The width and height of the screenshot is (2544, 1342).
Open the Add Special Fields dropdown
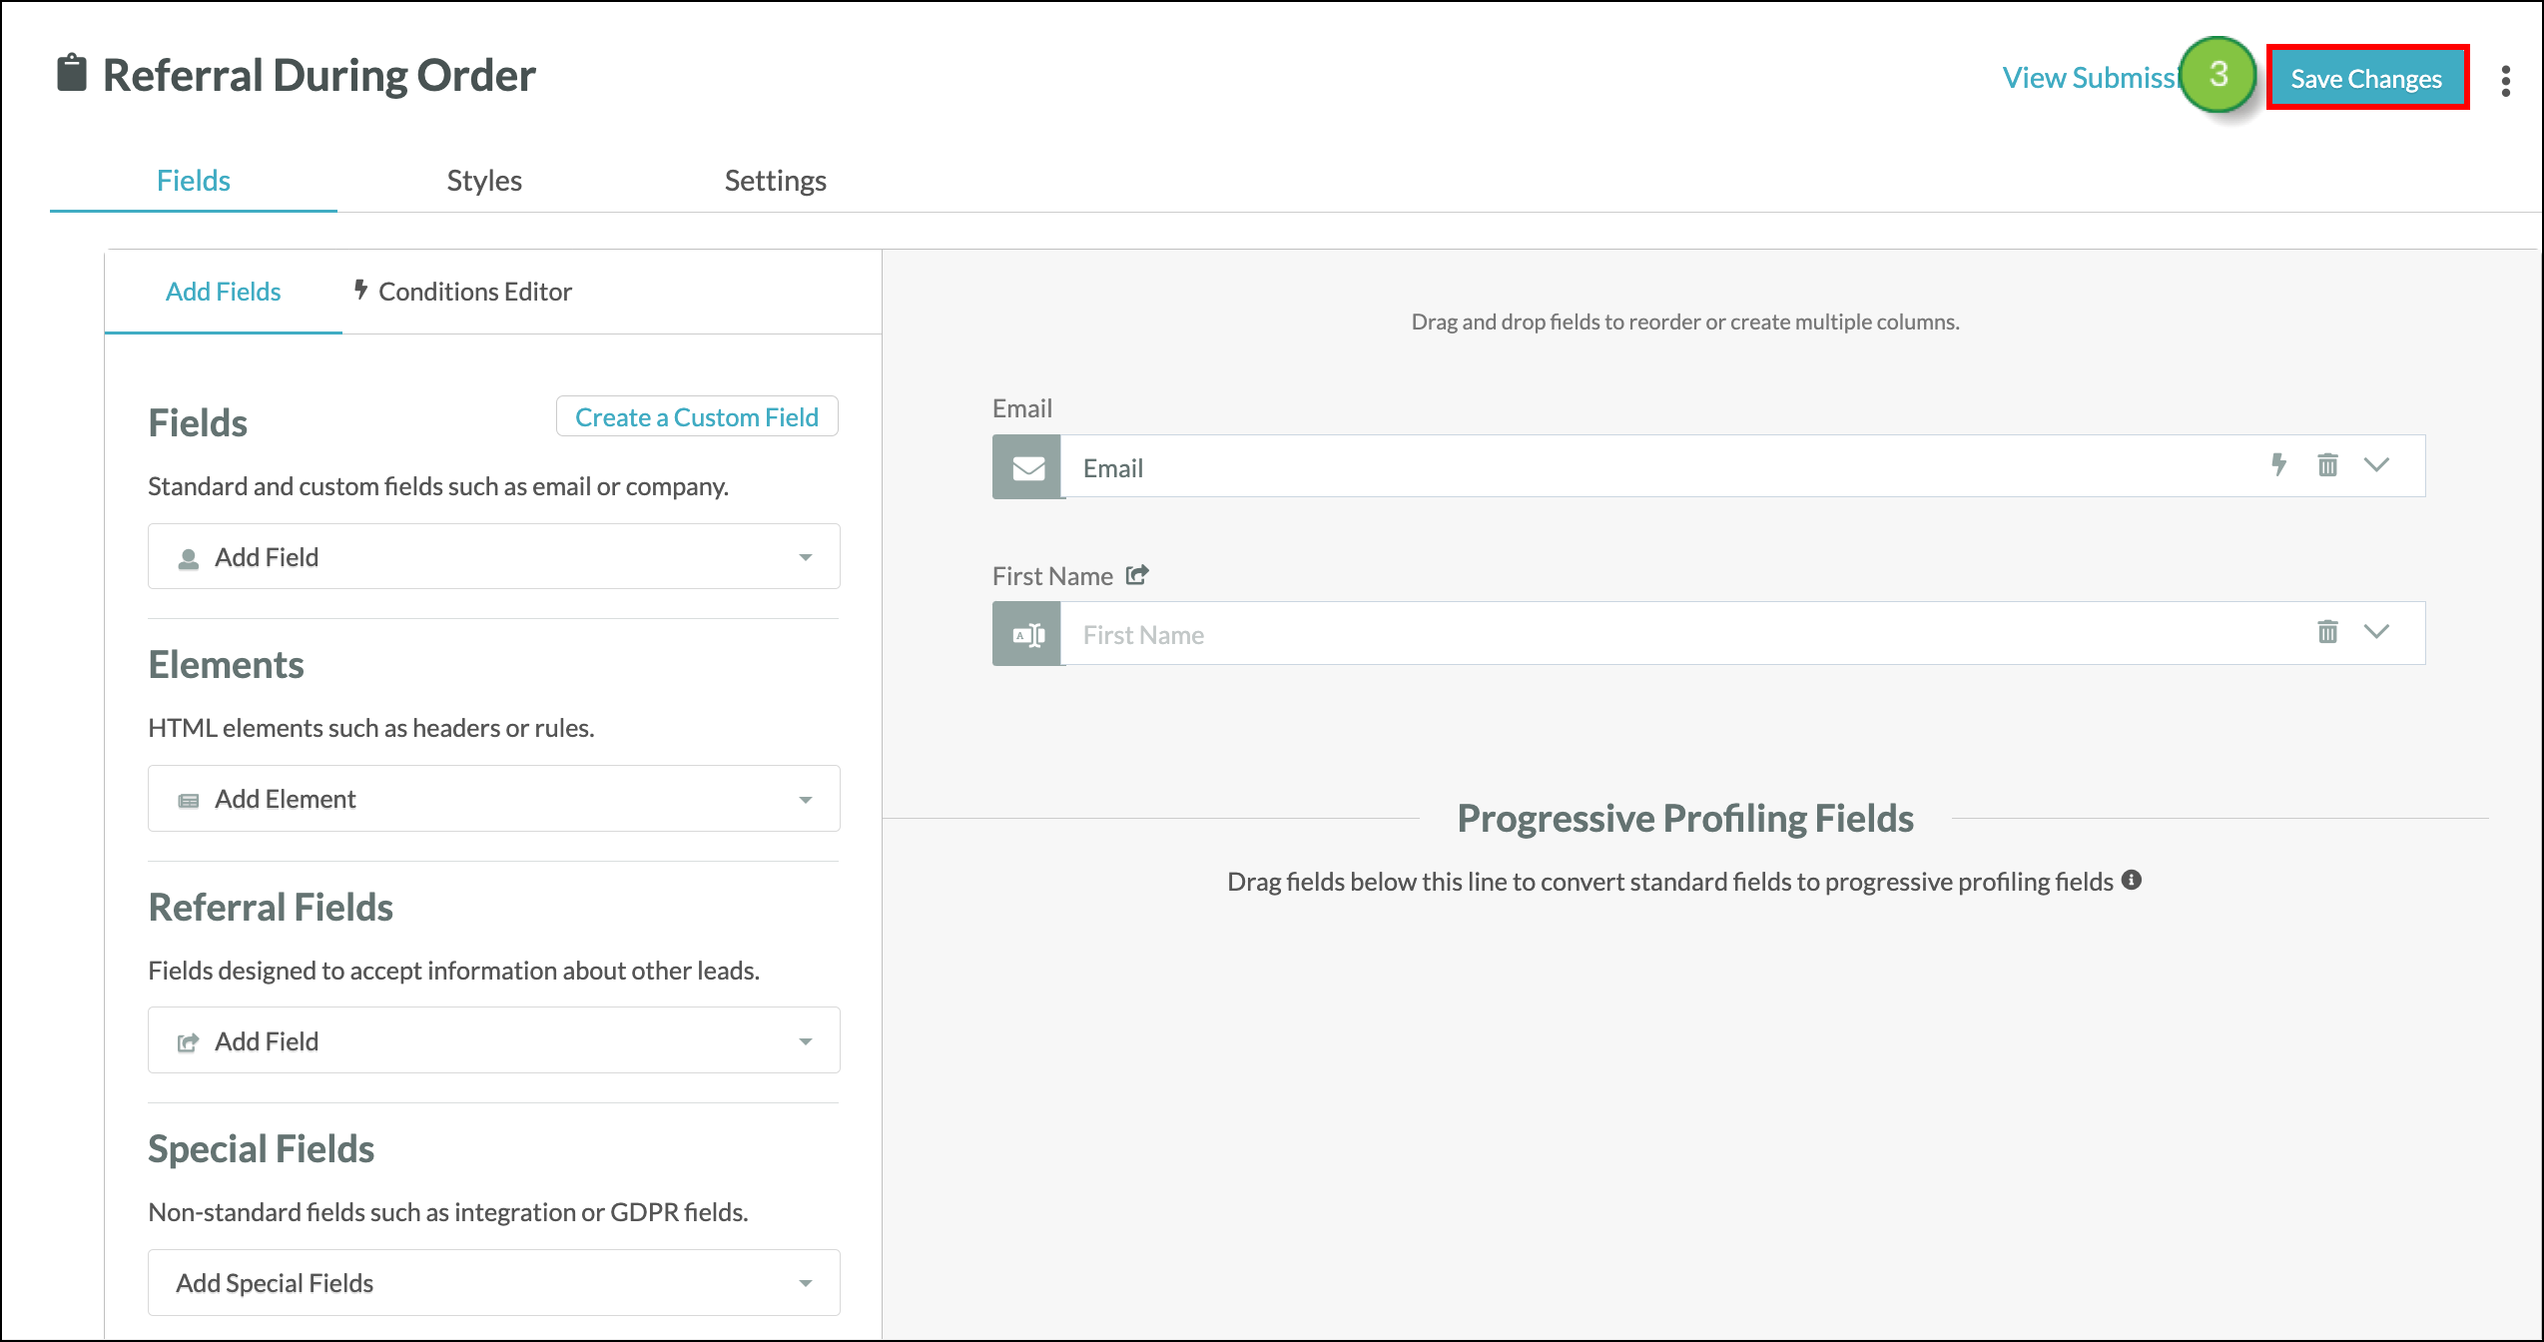(x=494, y=1282)
